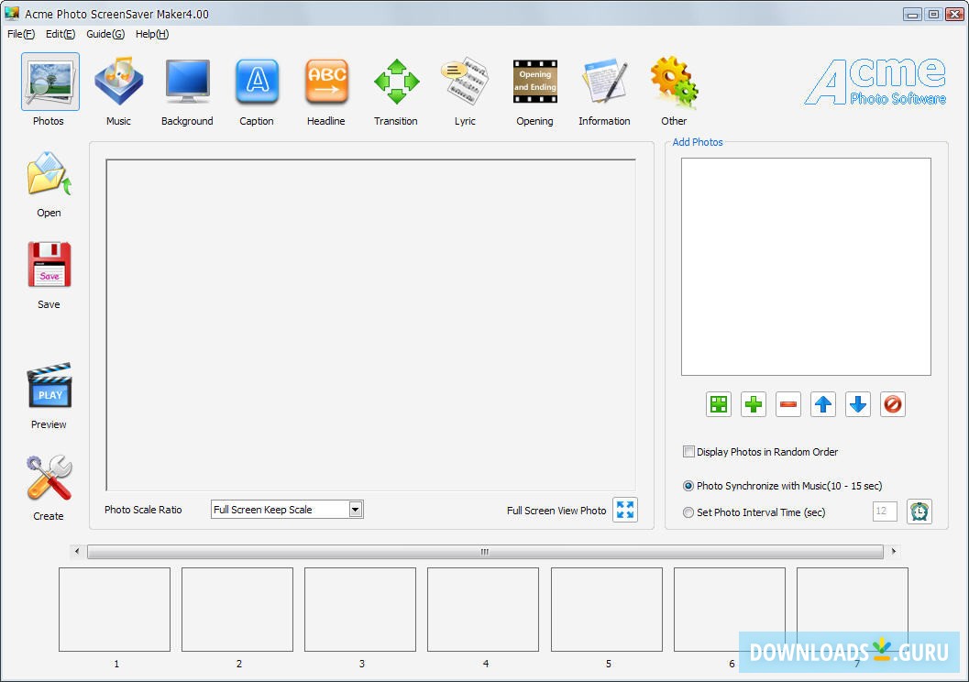Enable Display Photos in Random Order

(x=688, y=452)
